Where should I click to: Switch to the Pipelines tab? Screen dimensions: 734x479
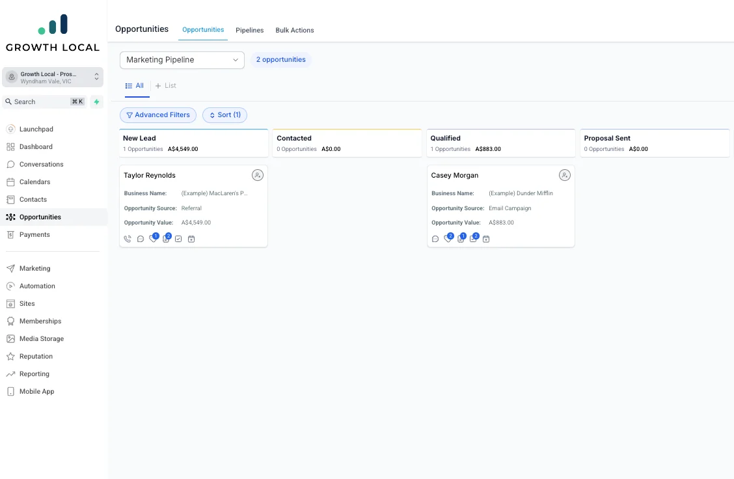(249, 30)
